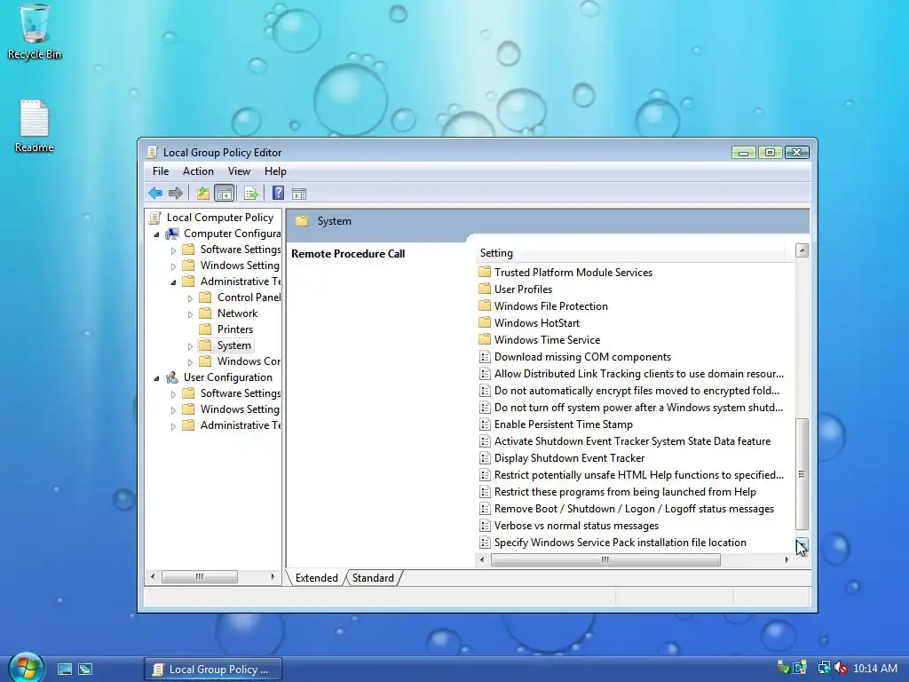The height and width of the screenshot is (682, 909).
Task: Click the Computer Configuration node icon
Action: (x=172, y=234)
